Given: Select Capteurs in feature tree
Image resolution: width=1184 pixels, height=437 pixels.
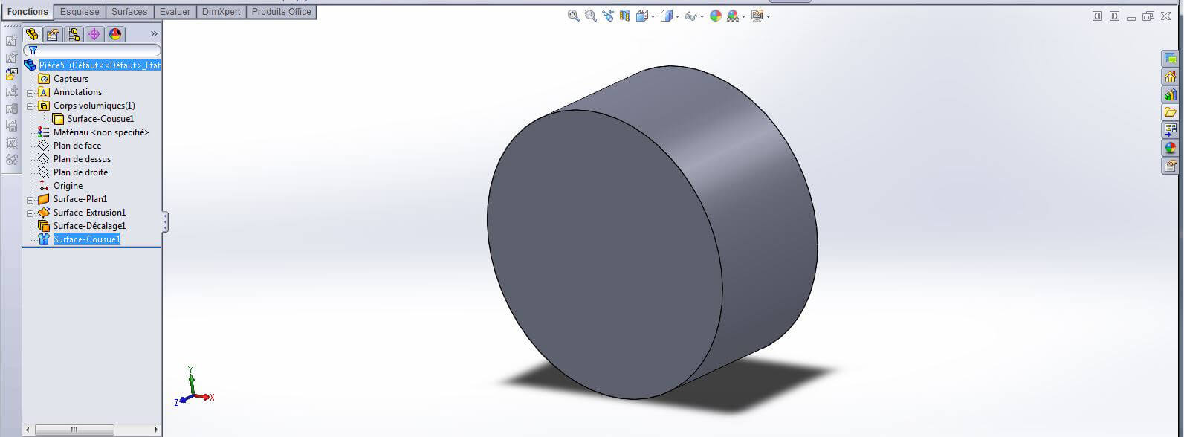Looking at the screenshot, I should click(71, 79).
